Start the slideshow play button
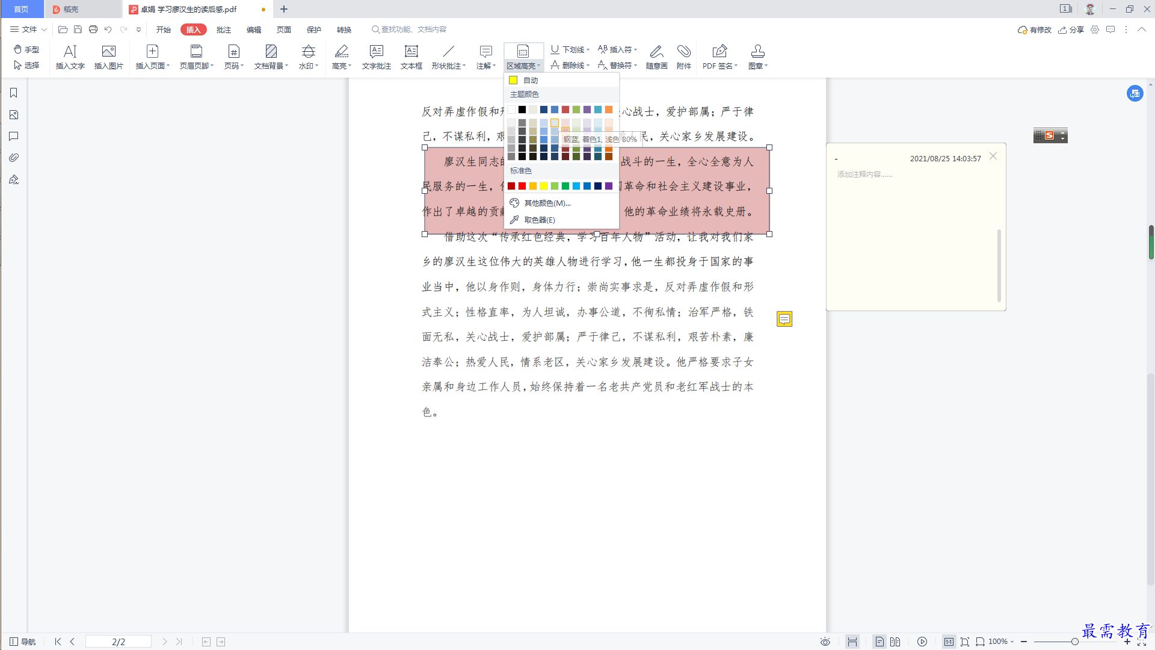 tap(922, 642)
